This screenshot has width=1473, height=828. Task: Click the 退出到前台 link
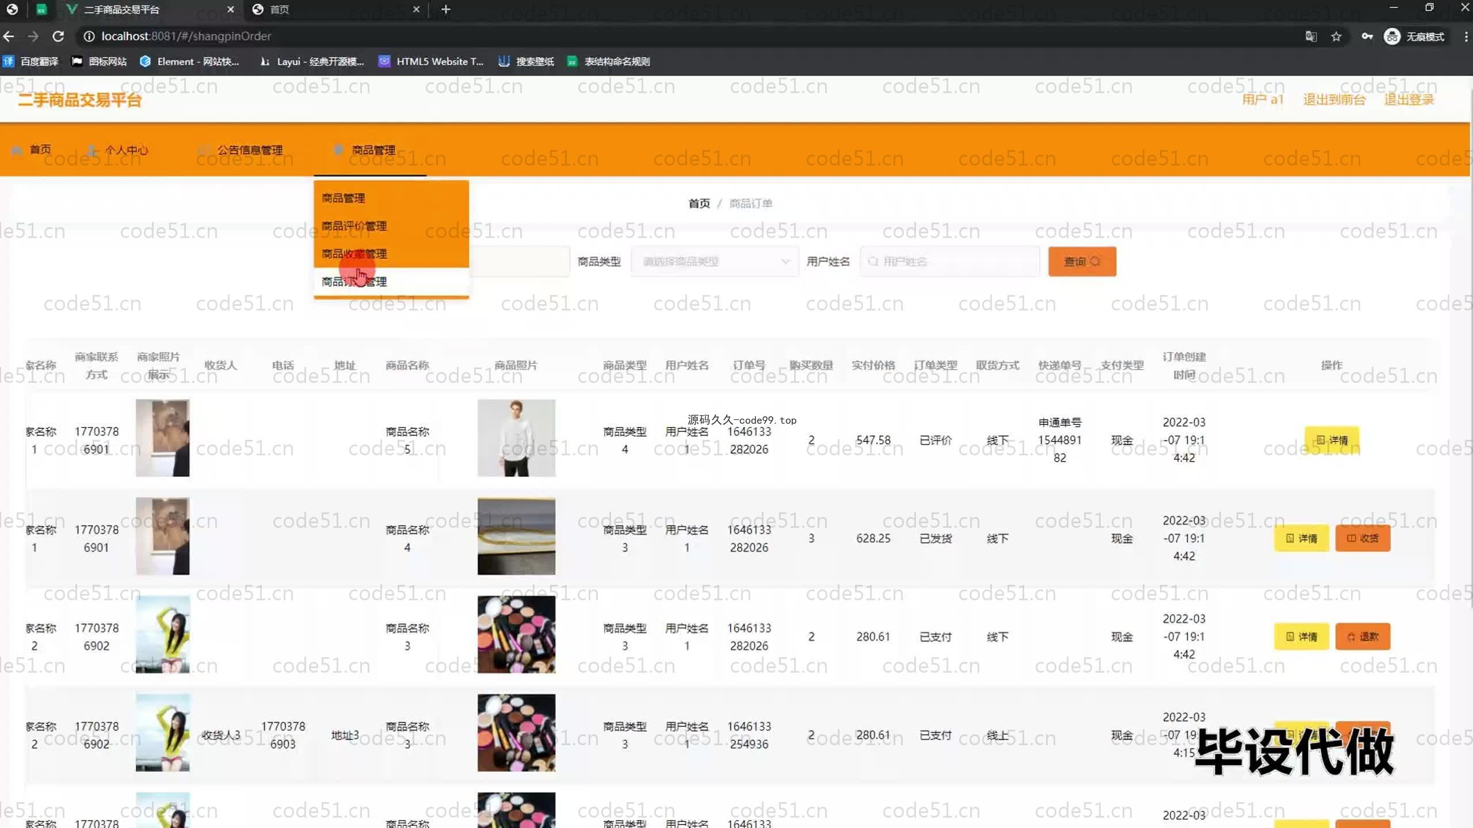(1334, 99)
